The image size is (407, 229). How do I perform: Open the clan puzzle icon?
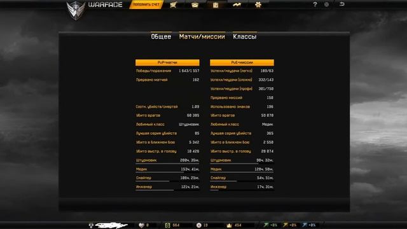[x=258, y=4]
